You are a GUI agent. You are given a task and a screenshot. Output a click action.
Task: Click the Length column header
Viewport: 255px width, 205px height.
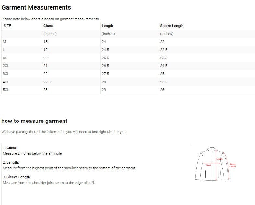(107, 26)
